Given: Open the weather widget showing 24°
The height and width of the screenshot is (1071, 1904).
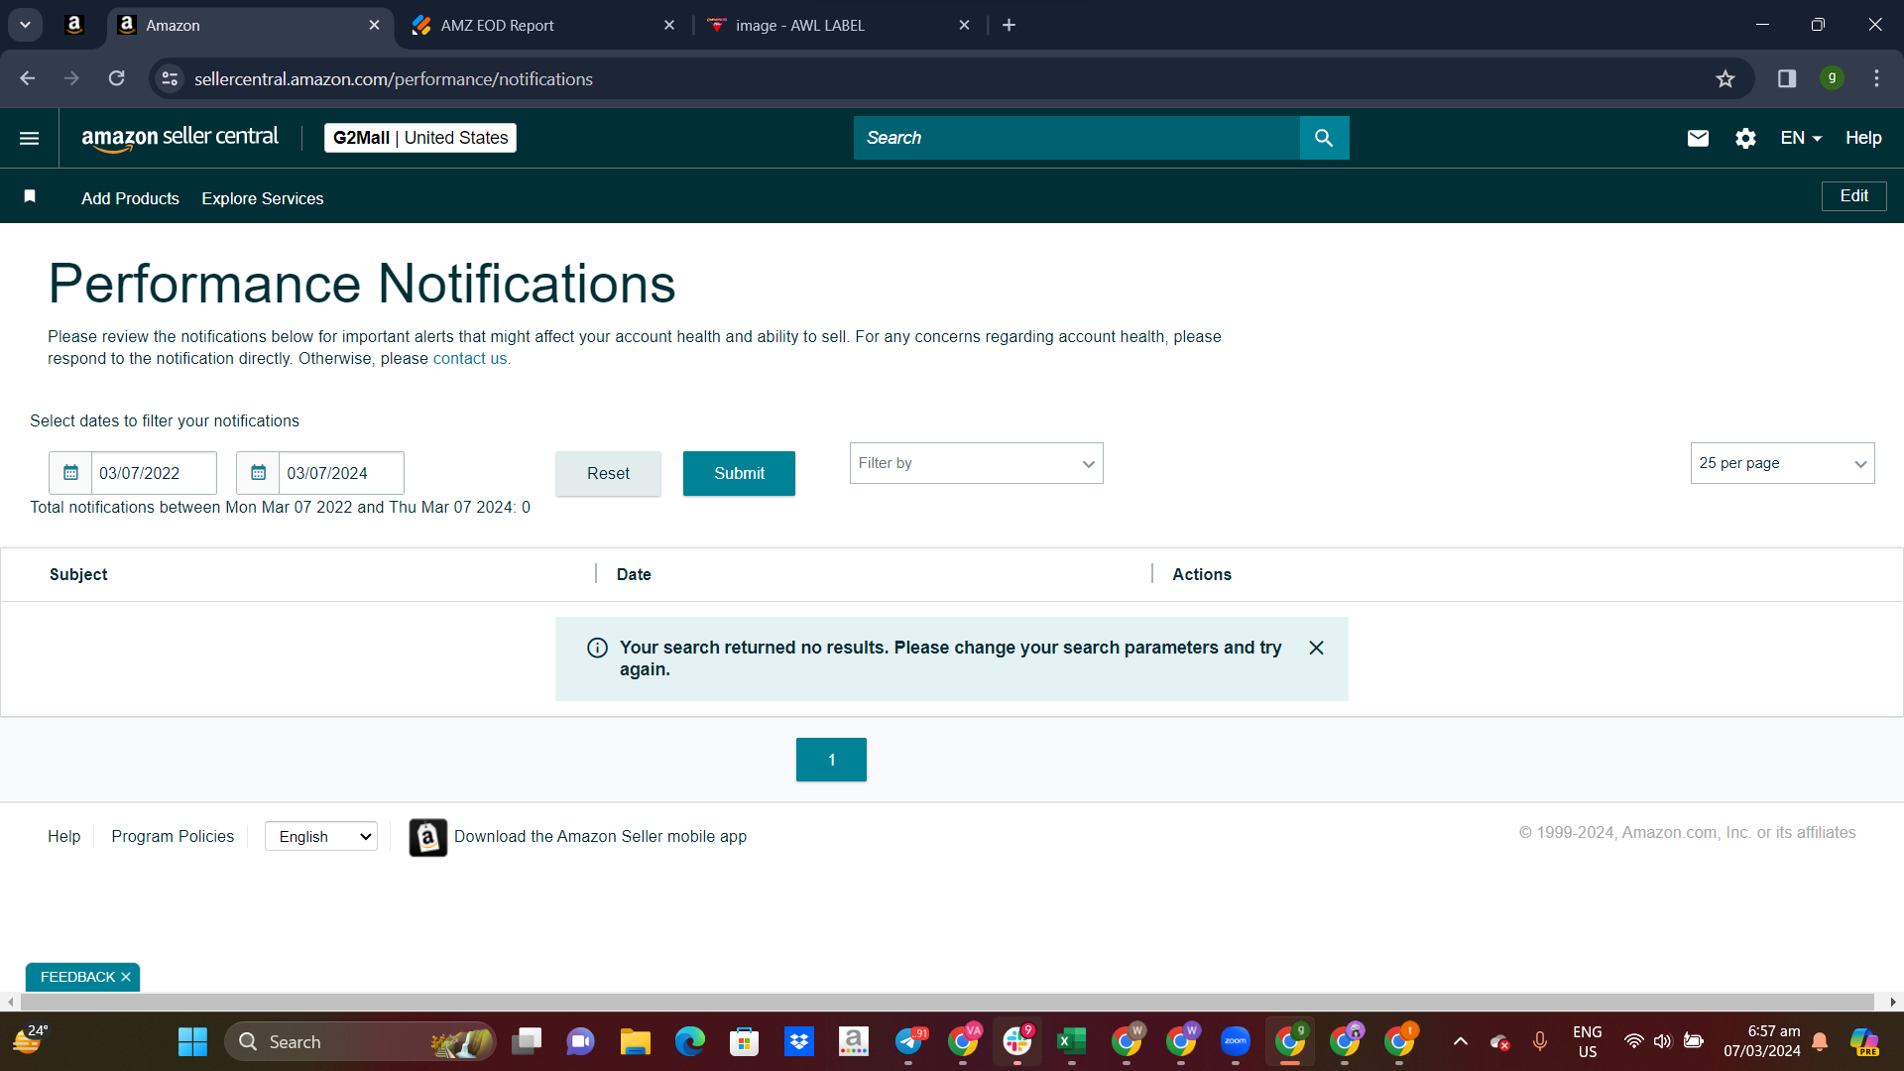Looking at the screenshot, I should click(30, 1040).
